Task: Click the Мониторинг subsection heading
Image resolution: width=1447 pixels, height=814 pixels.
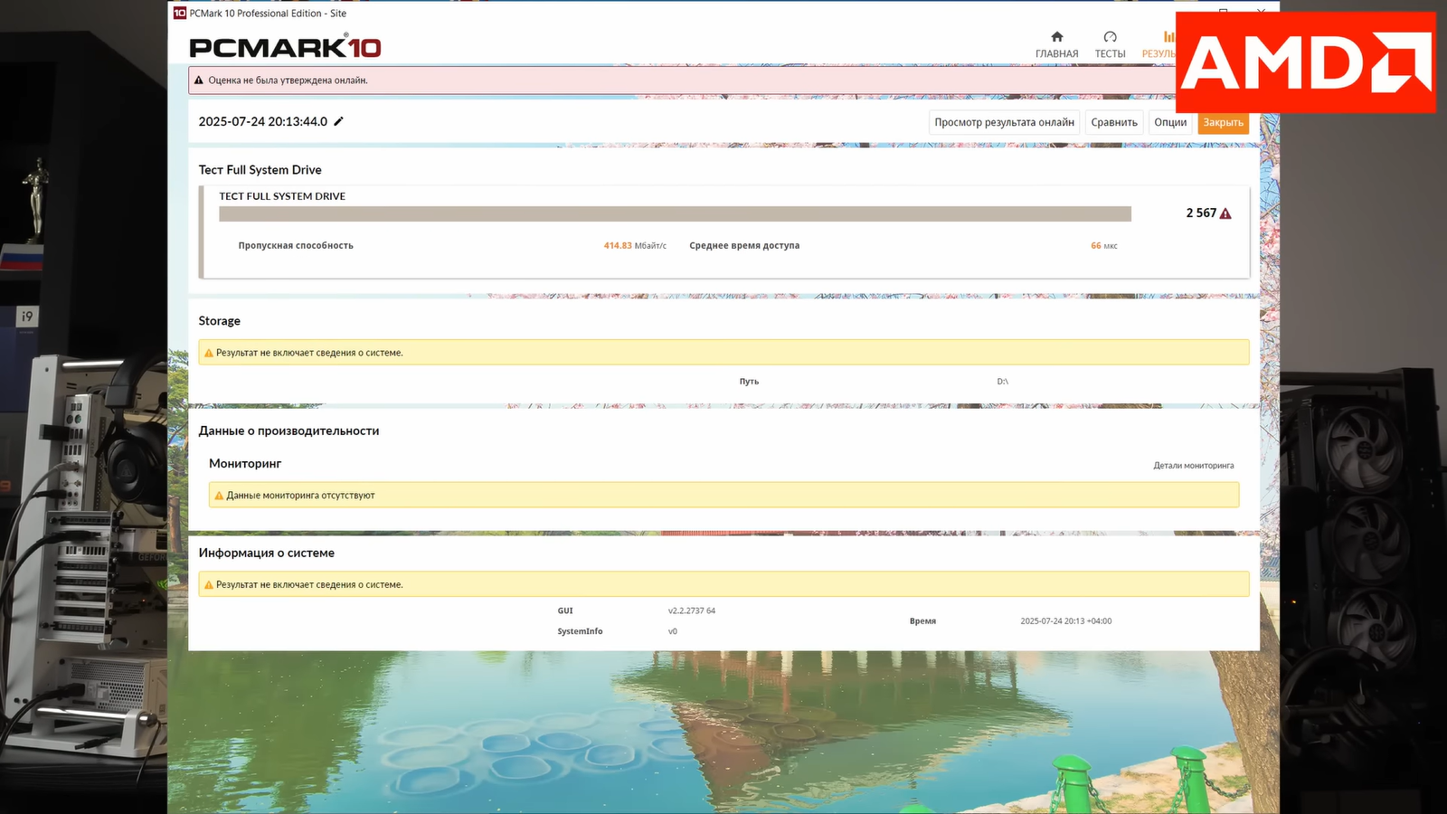Action: (x=245, y=463)
